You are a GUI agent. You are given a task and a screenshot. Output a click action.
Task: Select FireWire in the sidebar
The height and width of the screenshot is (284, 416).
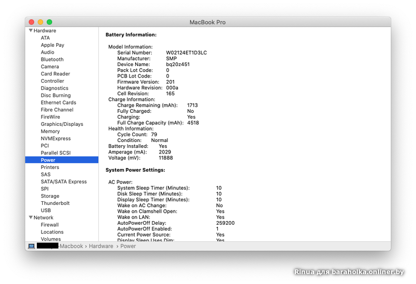50,117
